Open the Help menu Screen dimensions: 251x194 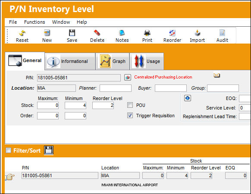(82, 22)
